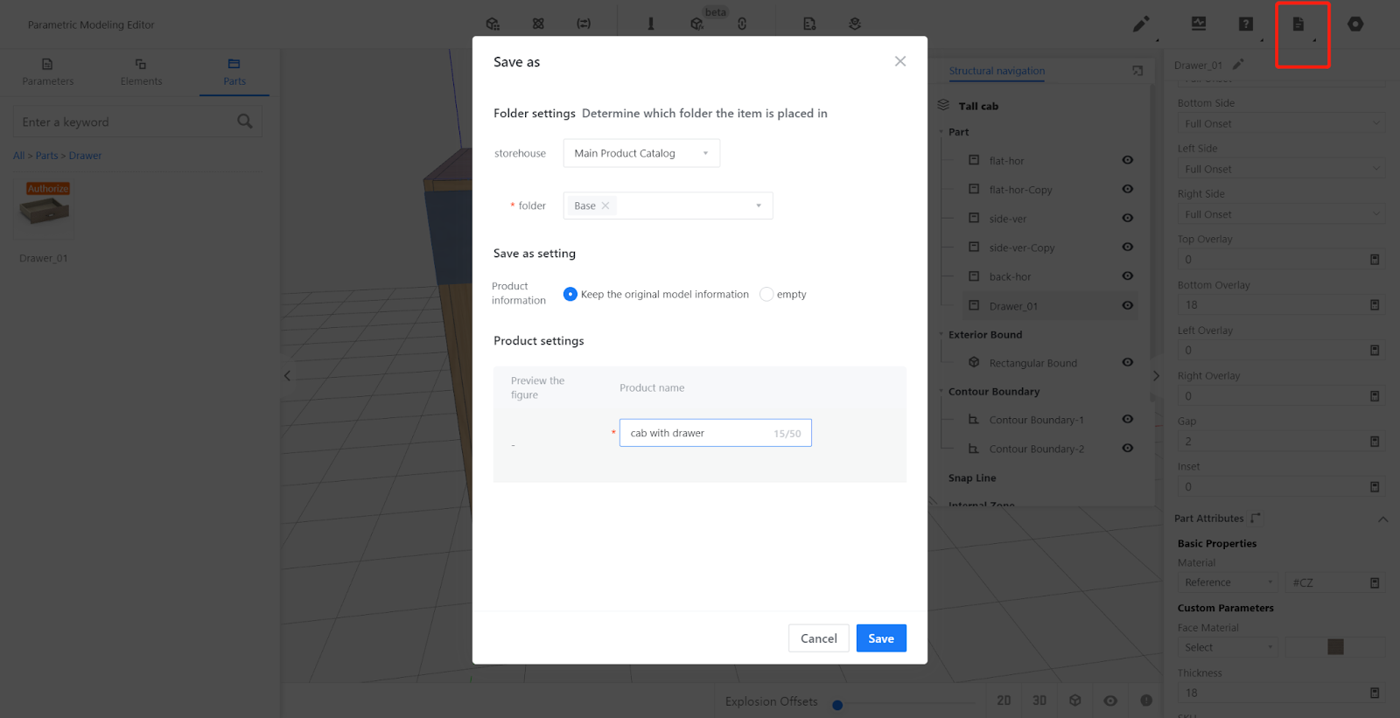Screen dimensions: 1400x718
Task: Hide the flat-hor part with eye icon
Action: coord(1128,160)
